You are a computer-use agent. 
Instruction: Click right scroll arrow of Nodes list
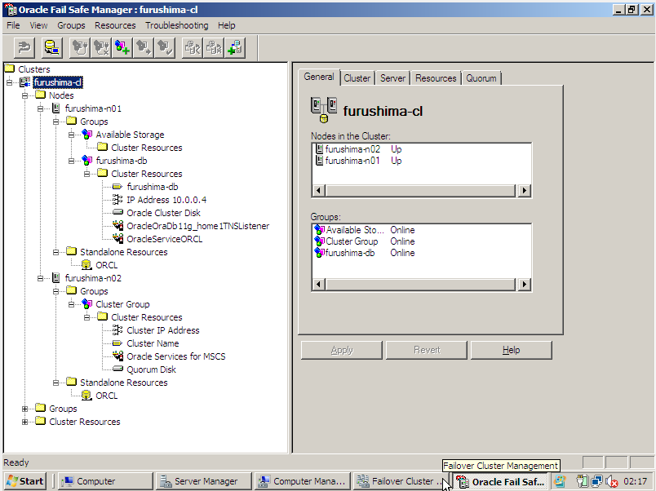coord(524,191)
